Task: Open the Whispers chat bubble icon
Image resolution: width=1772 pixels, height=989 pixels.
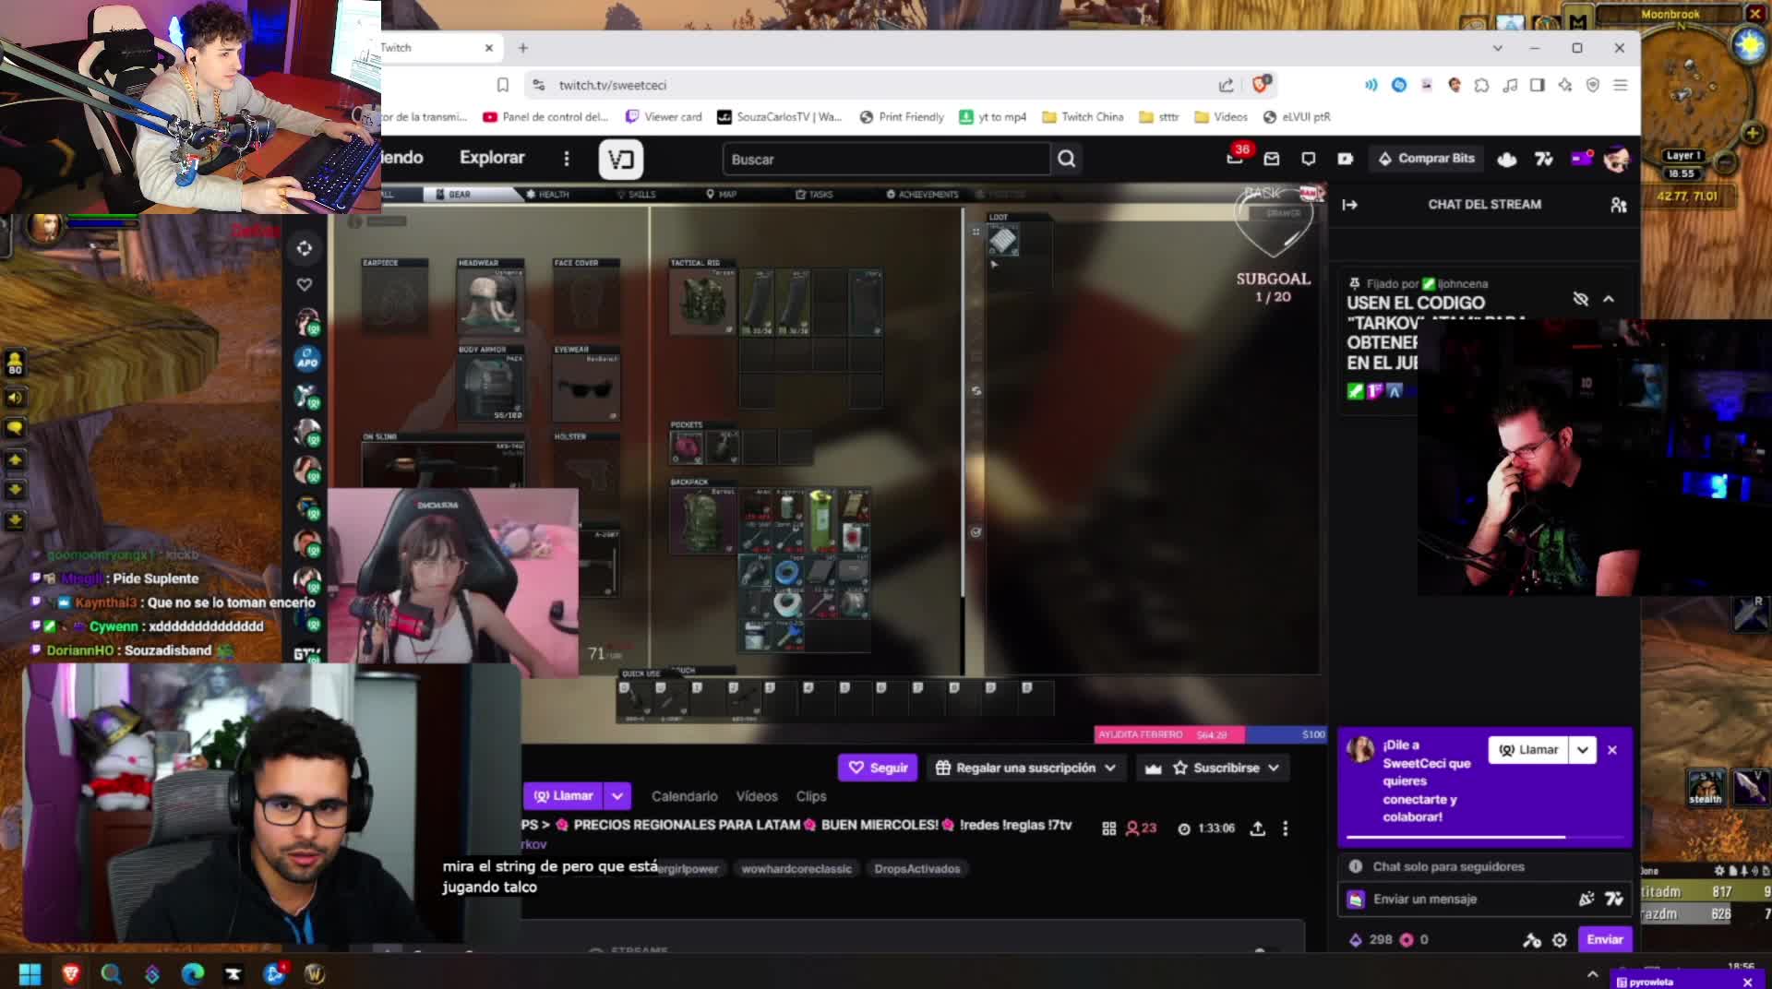Action: coord(1308,159)
